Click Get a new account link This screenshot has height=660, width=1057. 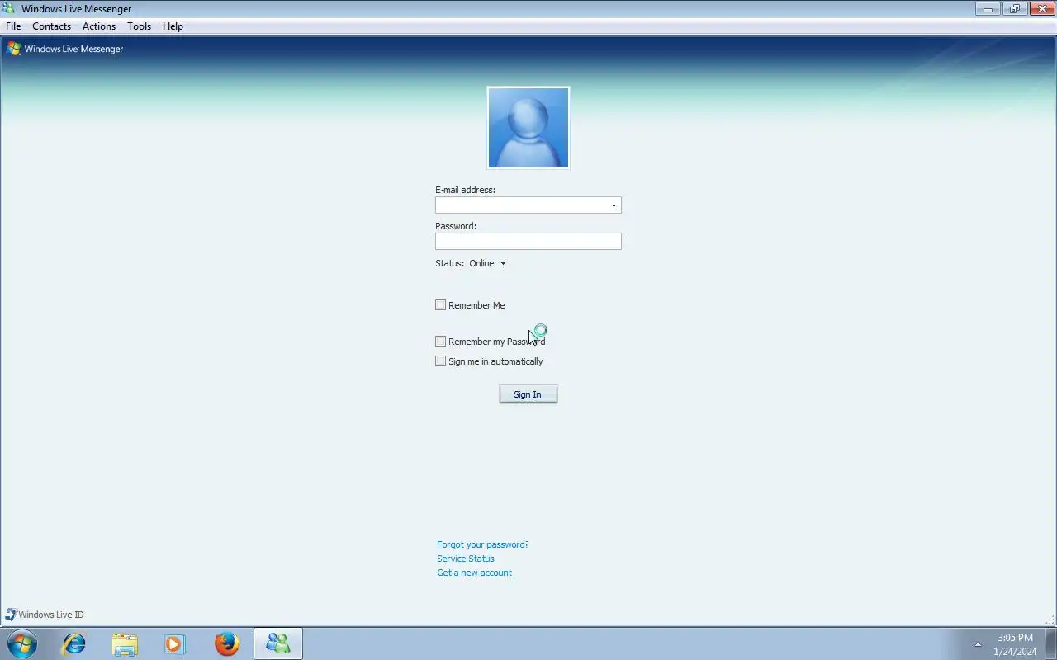(x=474, y=573)
